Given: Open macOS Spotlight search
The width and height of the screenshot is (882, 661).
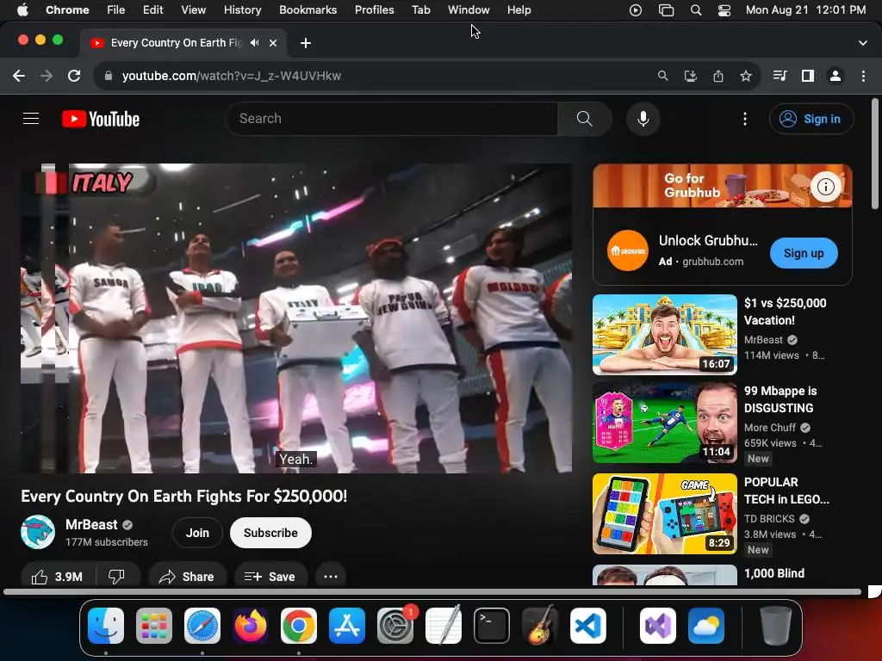Looking at the screenshot, I should 696,10.
